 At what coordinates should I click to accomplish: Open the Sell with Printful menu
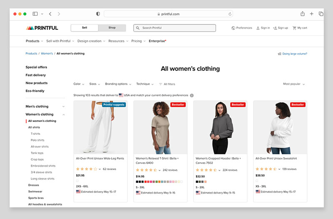click(x=60, y=41)
